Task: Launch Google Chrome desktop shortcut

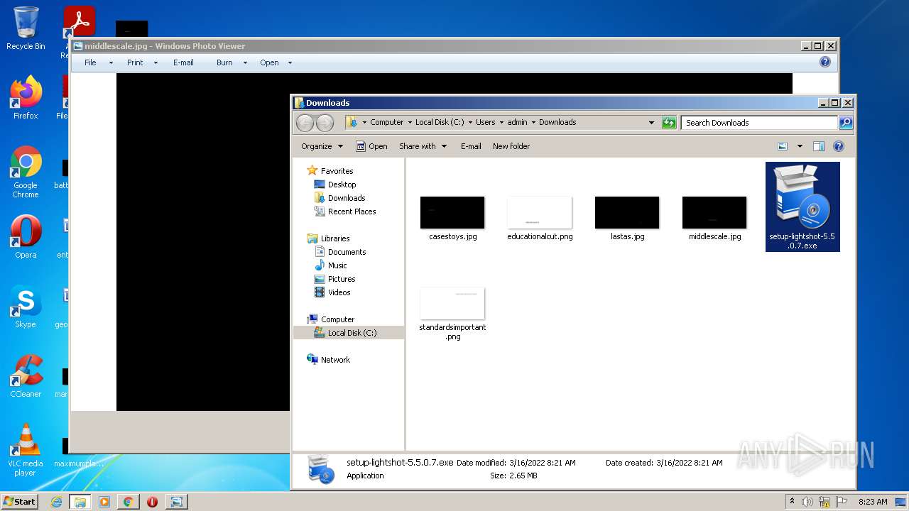Action: pos(26,172)
